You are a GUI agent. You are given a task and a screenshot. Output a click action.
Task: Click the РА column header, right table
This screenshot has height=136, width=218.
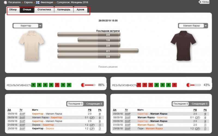[x=205, y=110]
